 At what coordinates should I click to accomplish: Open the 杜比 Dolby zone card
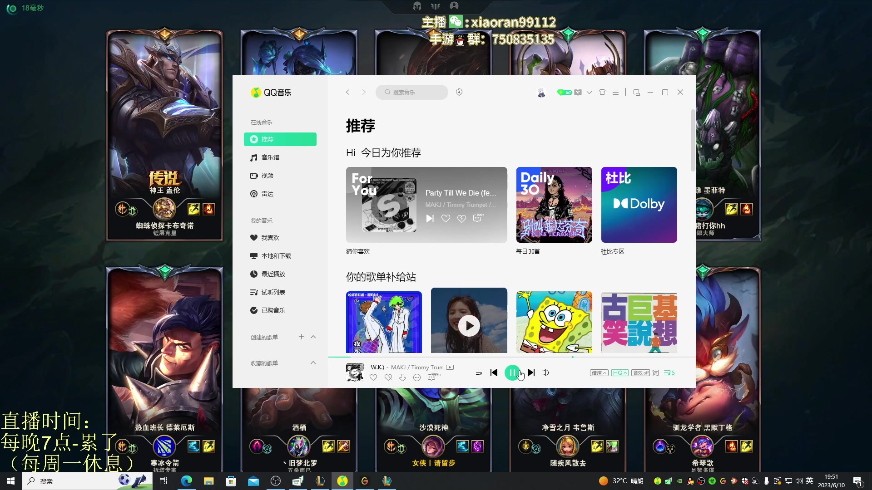point(639,205)
